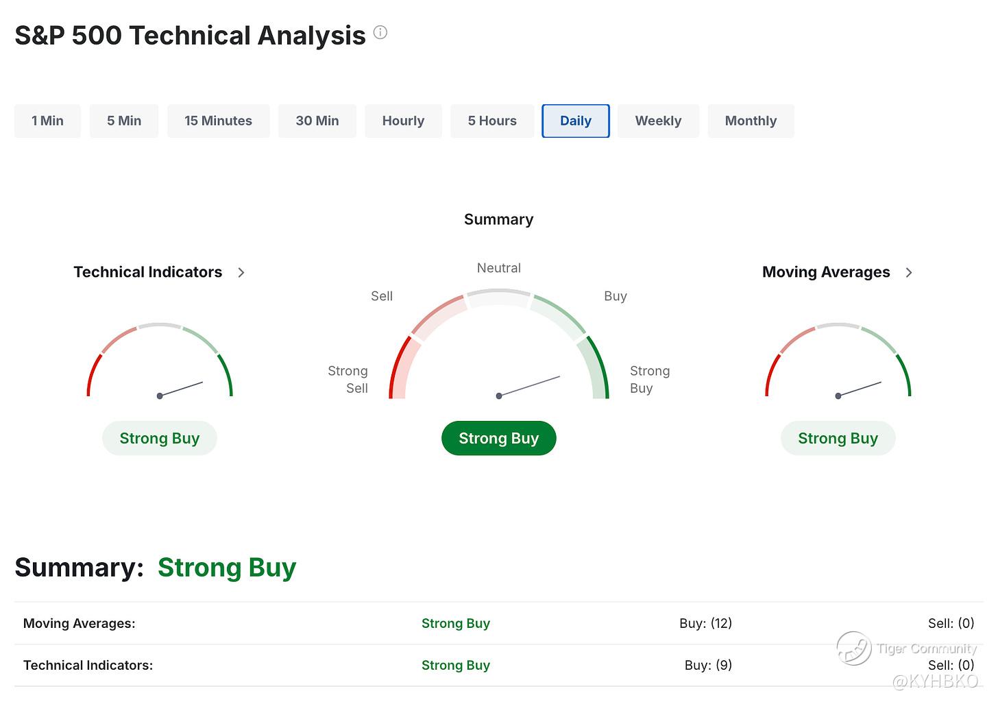Click Strong Buy badge under Moving Averages gauge
Viewport: 998px width, 704px height.
click(x=838, y=438)
